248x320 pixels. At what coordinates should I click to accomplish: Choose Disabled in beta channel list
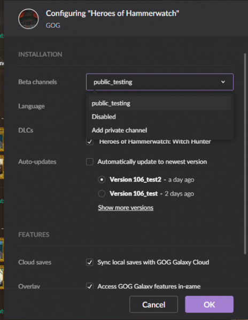pyautogui.click(x=160, y=117)
